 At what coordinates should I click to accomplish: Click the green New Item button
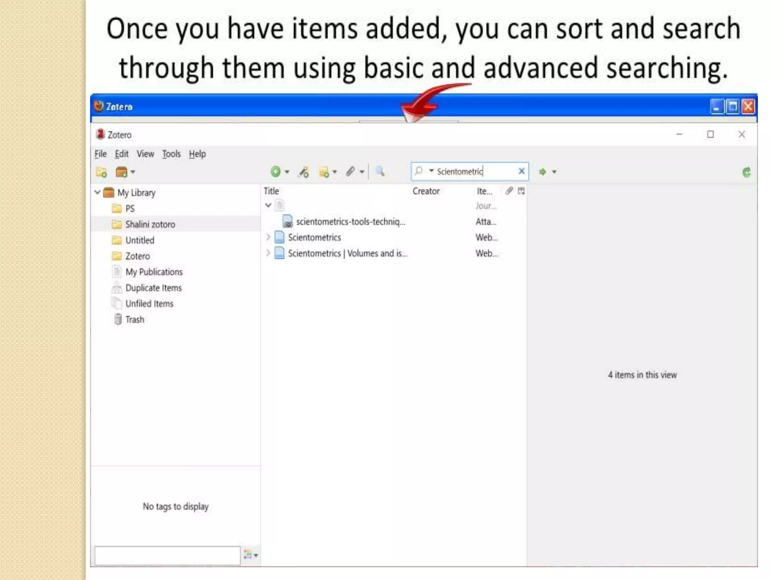tap(276, 172)
